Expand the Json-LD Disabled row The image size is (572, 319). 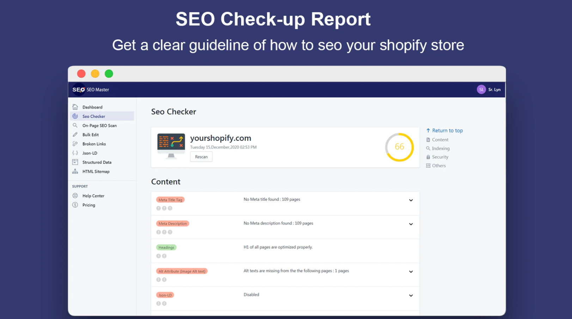[x=411, y=296]
